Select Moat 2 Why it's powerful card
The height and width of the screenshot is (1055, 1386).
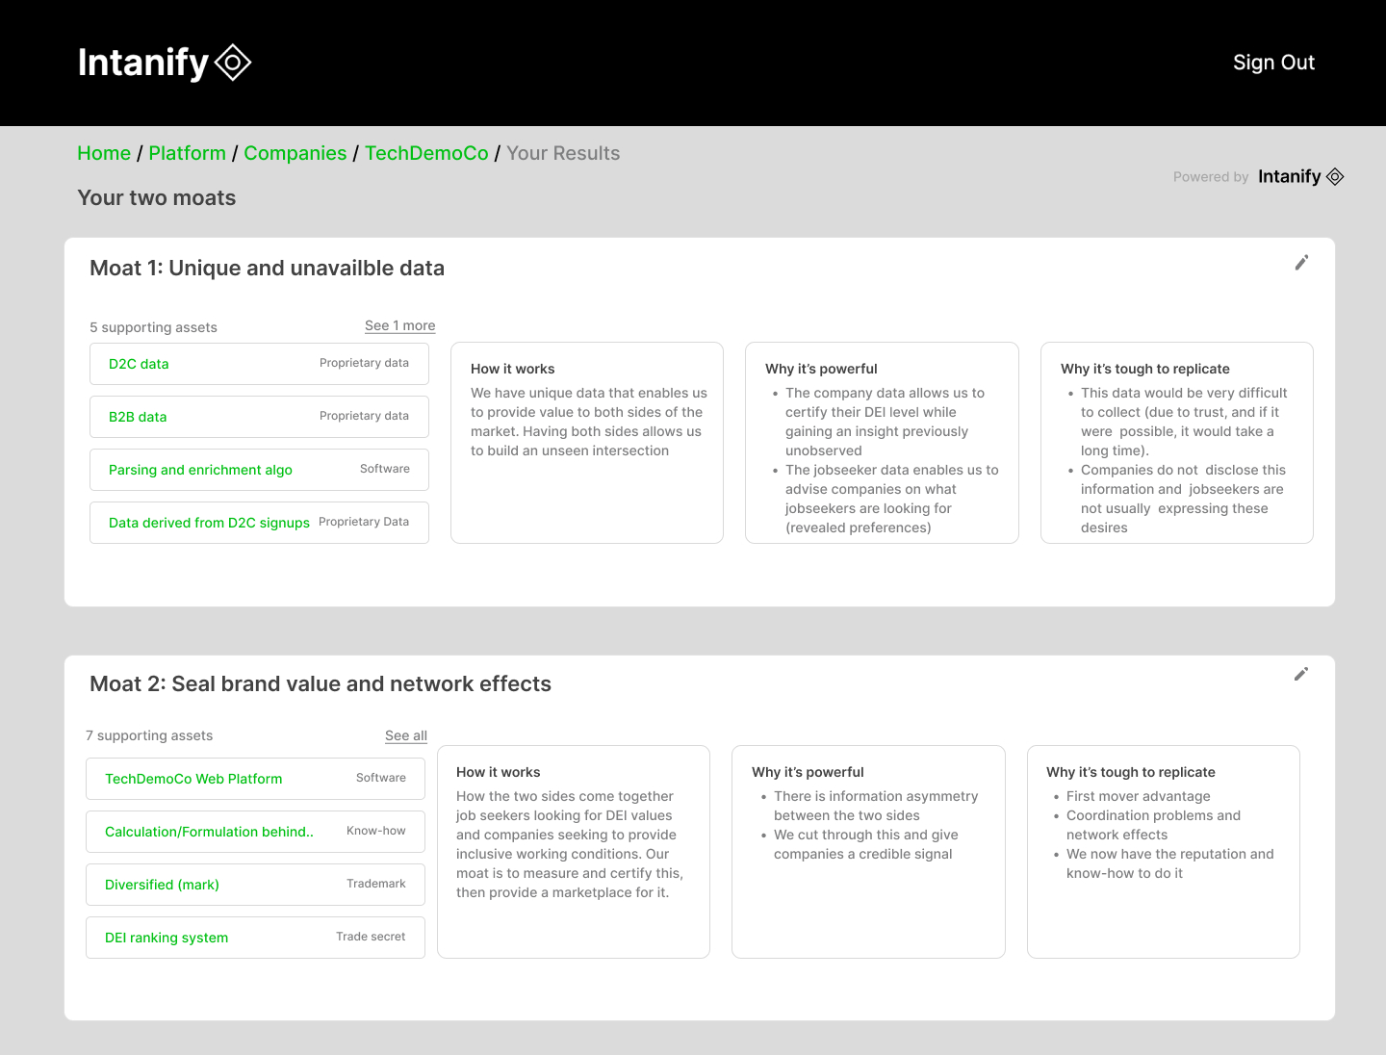pos(868,852)
